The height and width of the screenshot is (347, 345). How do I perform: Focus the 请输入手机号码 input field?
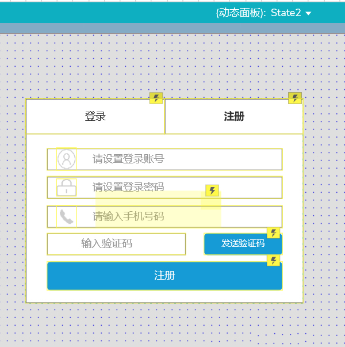point(164,216)
